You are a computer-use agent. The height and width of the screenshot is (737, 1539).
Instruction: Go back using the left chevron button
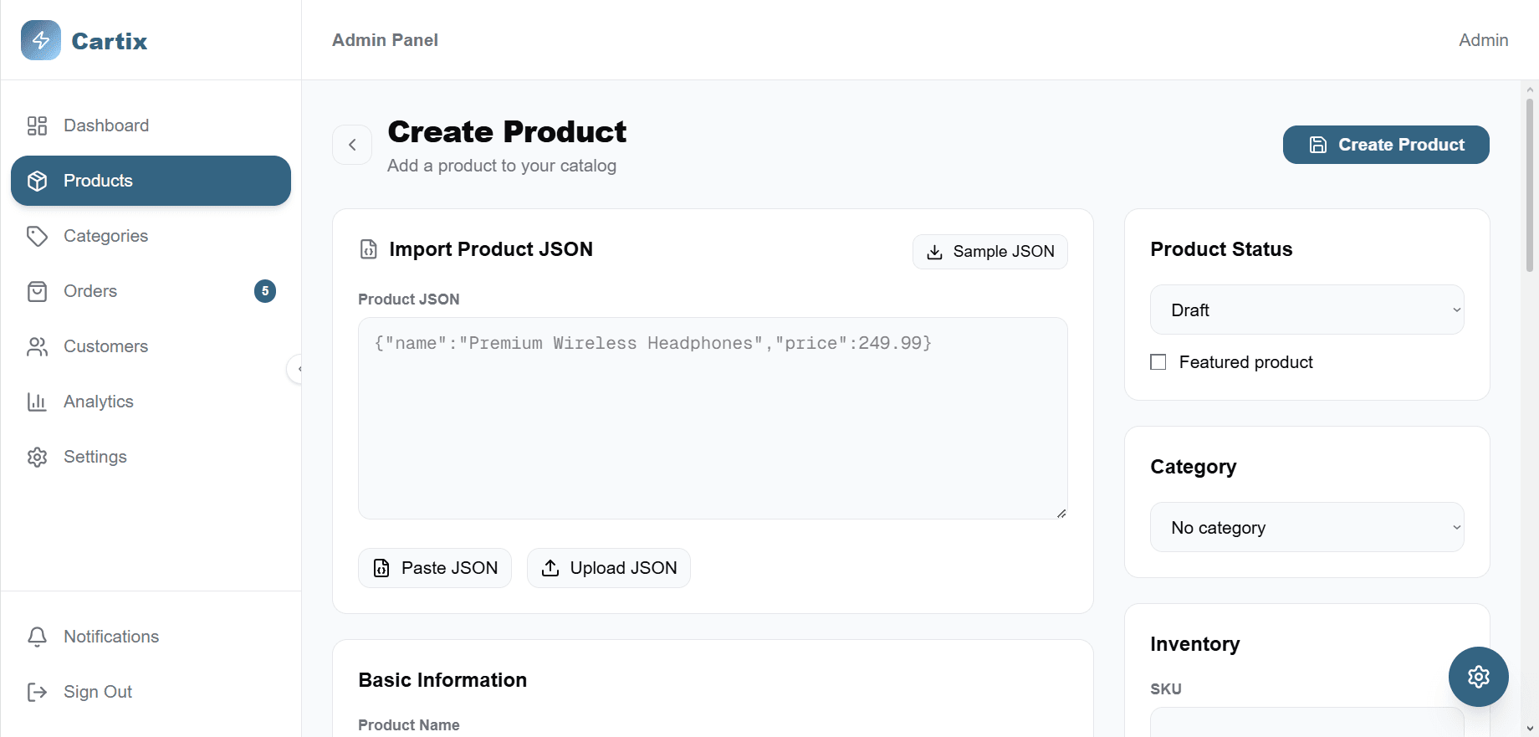click(x=352, y=145)
